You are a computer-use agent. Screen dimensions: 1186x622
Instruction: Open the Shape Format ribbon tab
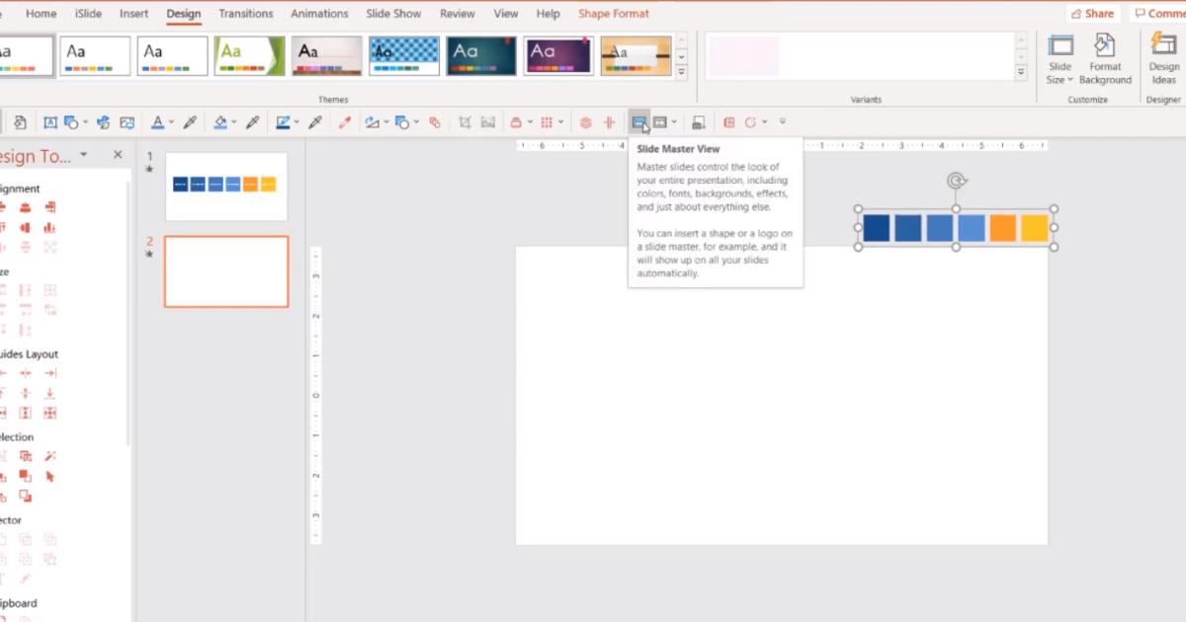point(612,13)
